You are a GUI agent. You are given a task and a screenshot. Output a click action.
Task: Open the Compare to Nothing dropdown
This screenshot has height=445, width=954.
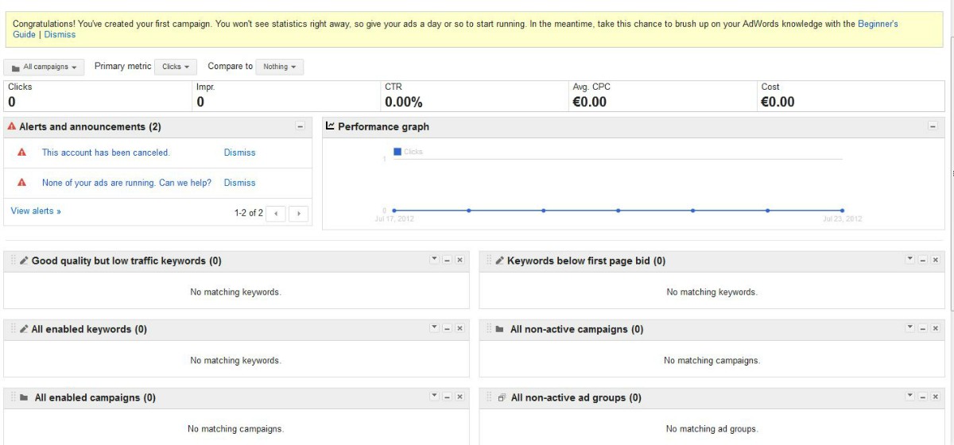280,67
